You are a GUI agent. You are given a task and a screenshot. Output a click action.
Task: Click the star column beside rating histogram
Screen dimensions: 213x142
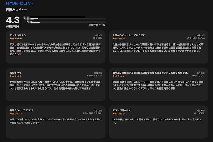(x=27, y=20)
